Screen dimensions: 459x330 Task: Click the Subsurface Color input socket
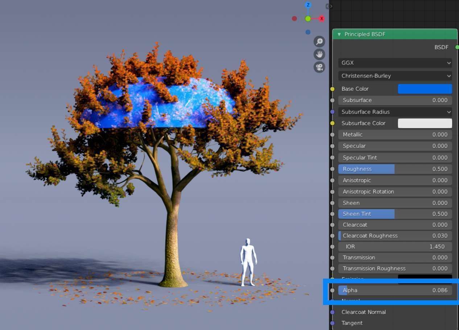(x=332, y=123)
